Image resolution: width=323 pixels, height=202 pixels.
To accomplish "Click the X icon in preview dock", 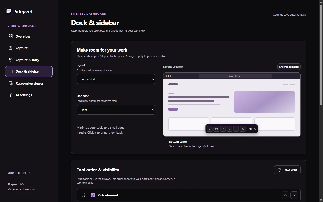I will click(x=255, y=129).
